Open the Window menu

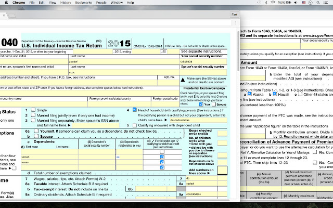click(x=117, y=3)
